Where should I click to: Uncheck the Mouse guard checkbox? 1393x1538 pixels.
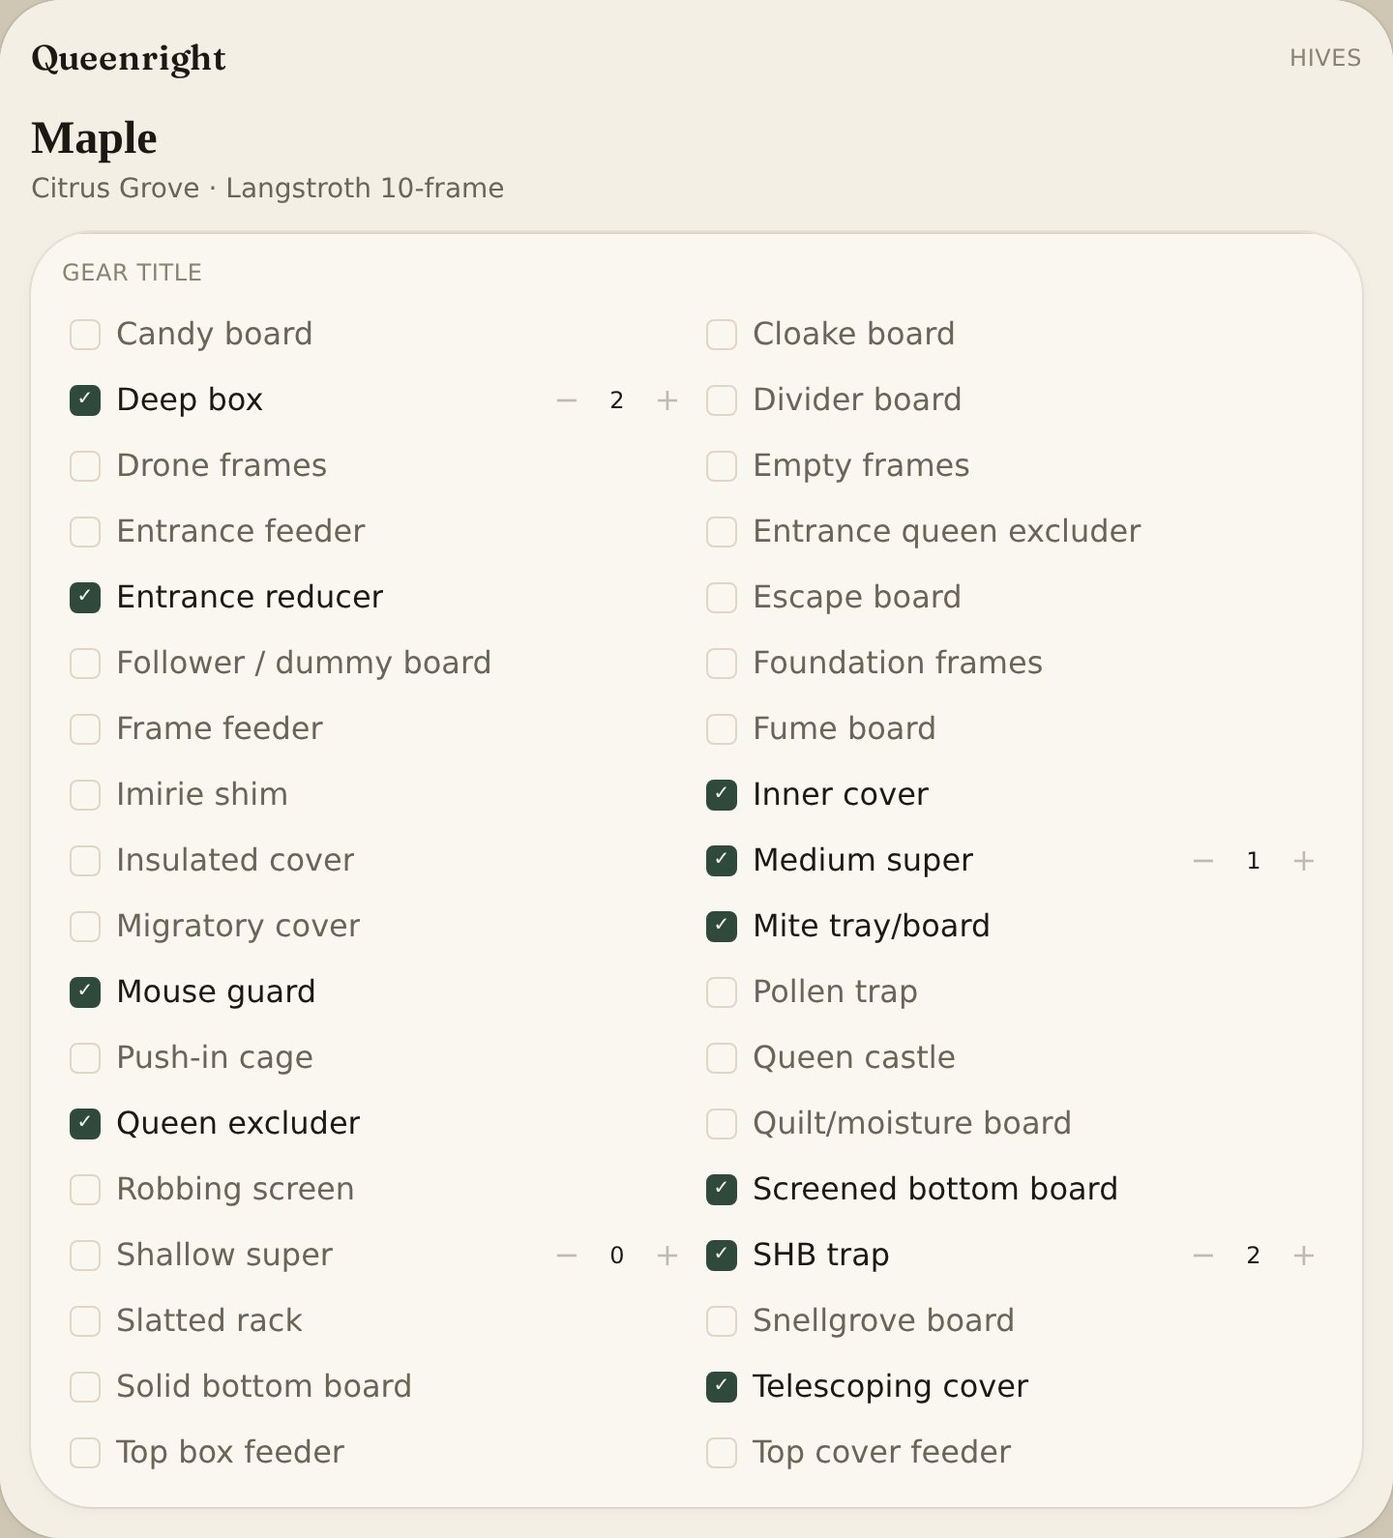click(x=85, y=992)
